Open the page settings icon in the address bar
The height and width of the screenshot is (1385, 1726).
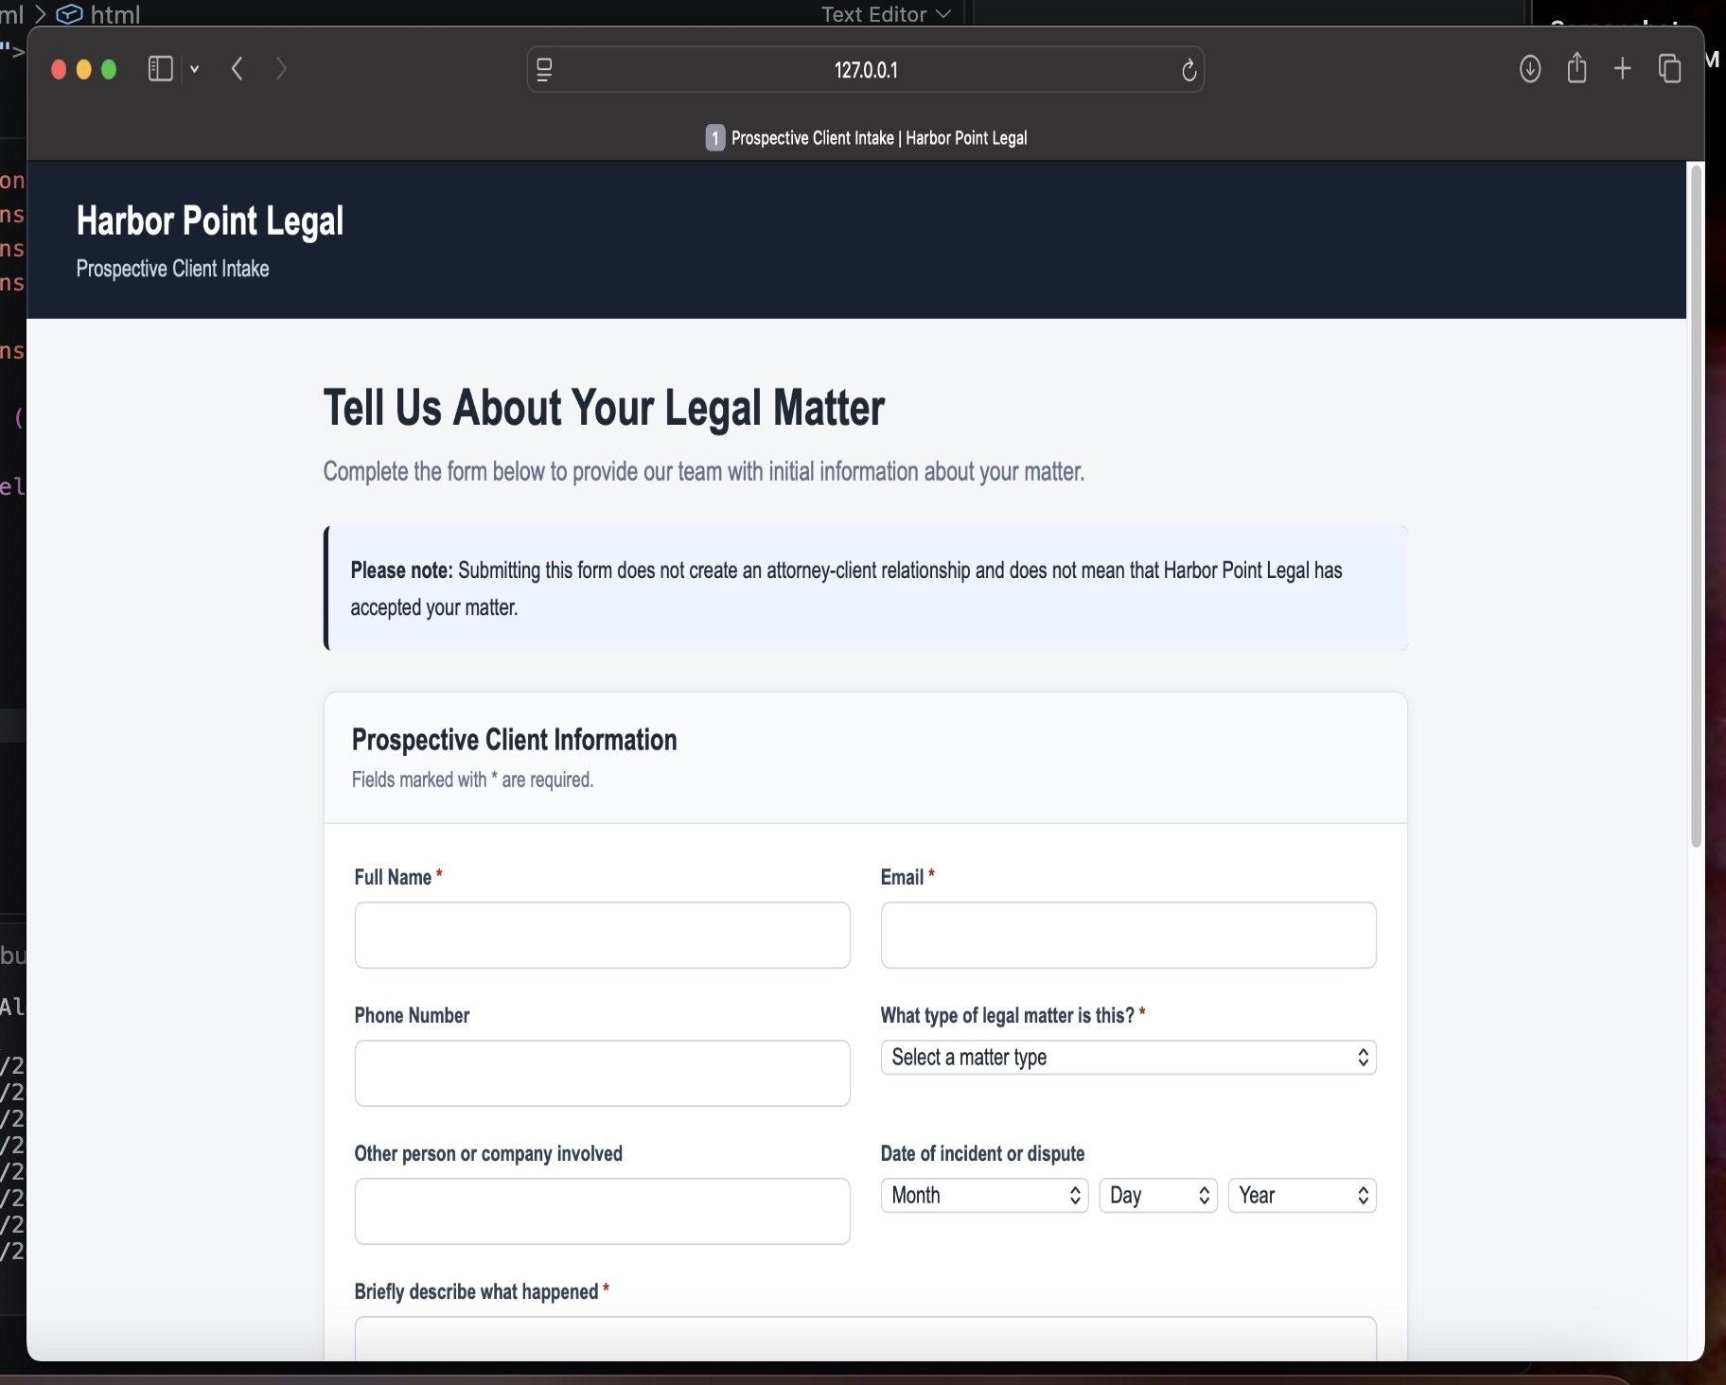click(544, 70)
